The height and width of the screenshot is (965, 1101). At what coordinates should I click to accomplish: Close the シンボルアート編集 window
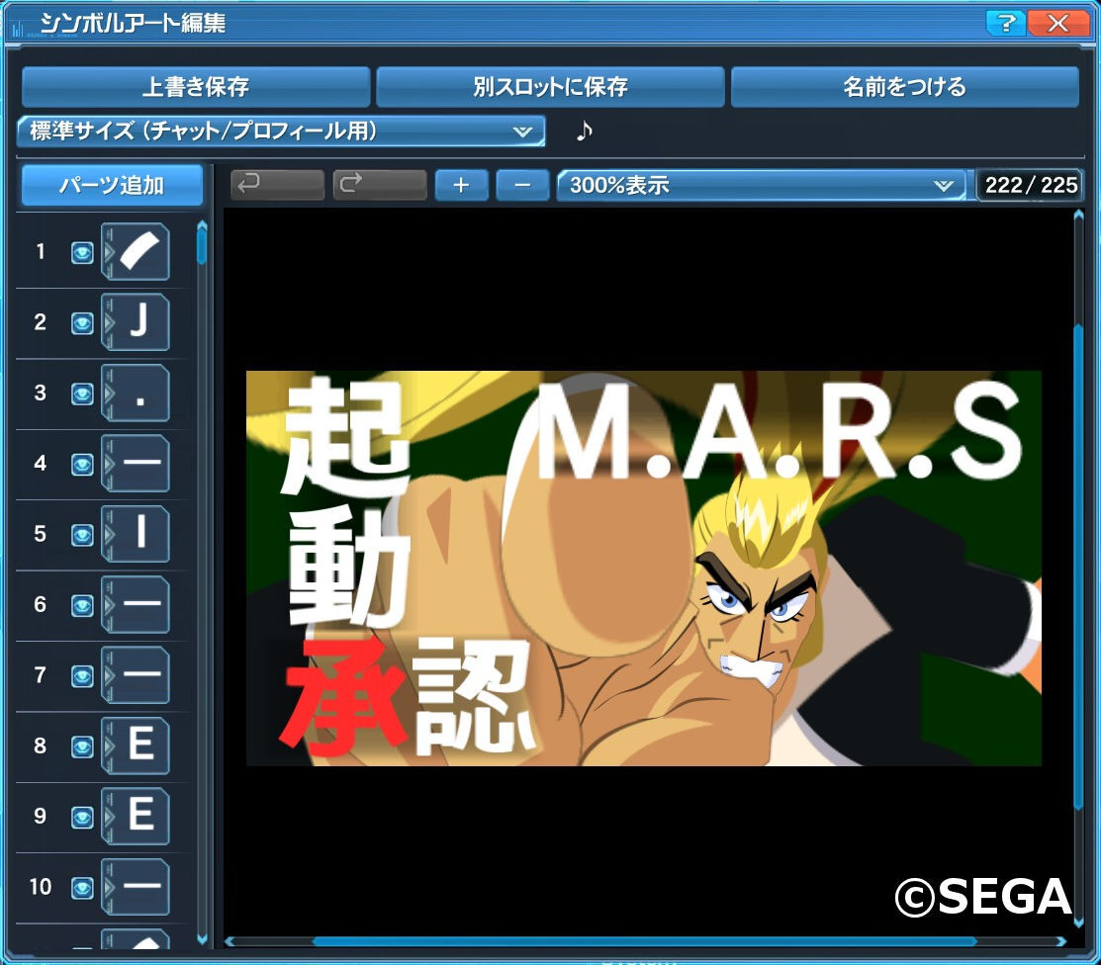1058,23
